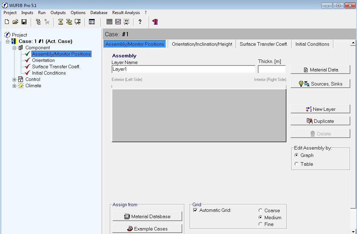Viewport: 357px width, 234px height.
Task: Open the Example Cases button
Action: [147, 229]
